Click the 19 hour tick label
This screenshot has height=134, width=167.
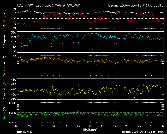(115, 126)
